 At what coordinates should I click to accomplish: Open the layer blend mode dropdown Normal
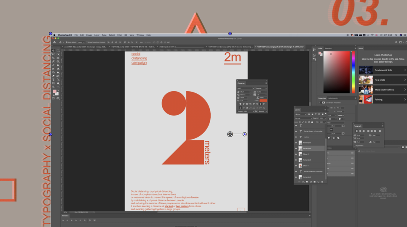point(303,118)
